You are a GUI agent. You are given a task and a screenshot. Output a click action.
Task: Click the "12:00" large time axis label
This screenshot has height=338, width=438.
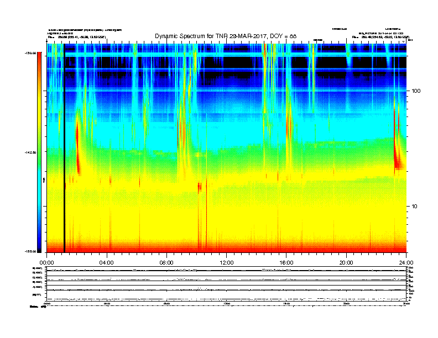pos(227,263)
